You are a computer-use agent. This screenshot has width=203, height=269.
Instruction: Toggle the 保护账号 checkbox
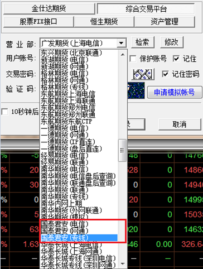[x=133, y=59]
